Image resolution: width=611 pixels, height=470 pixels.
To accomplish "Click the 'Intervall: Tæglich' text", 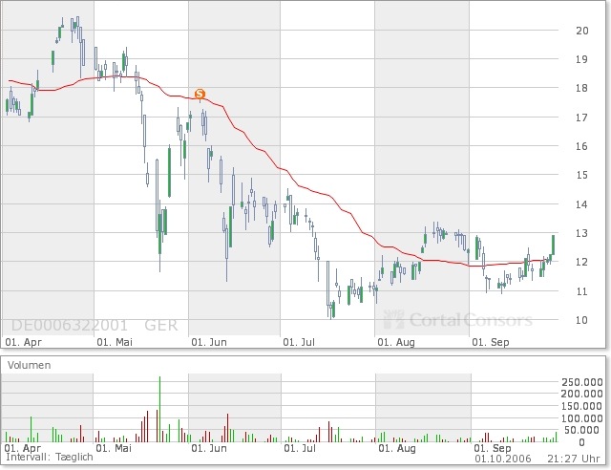I will (x=50, y=458).
